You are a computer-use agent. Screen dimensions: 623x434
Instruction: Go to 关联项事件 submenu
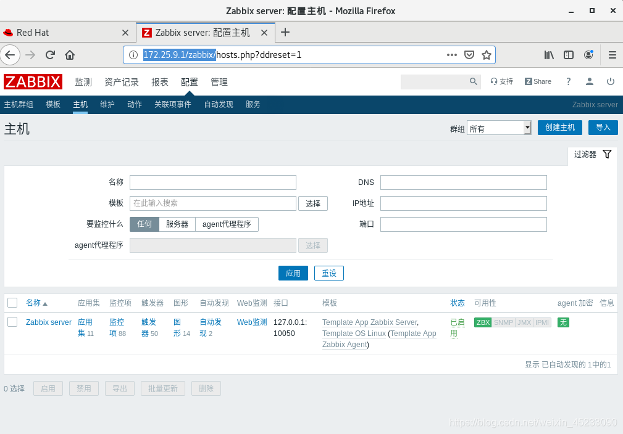pos(172,104)
